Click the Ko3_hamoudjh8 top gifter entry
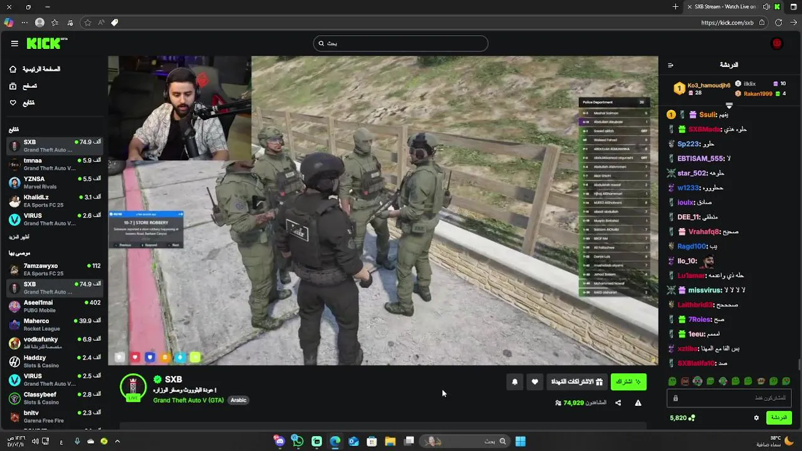Viewport: 802px width, 451px height. (x=702, y=89)
